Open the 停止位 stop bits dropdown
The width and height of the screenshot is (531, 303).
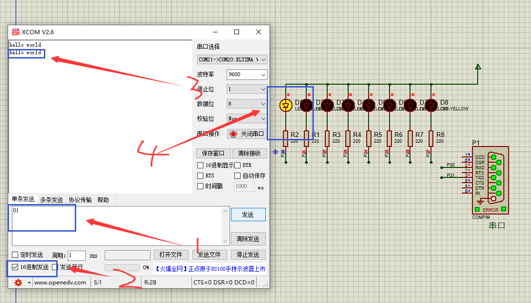(x=247, y=89)
